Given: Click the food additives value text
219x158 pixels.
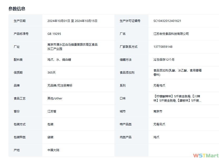Looking at the screenshot, I should [178, 73].
